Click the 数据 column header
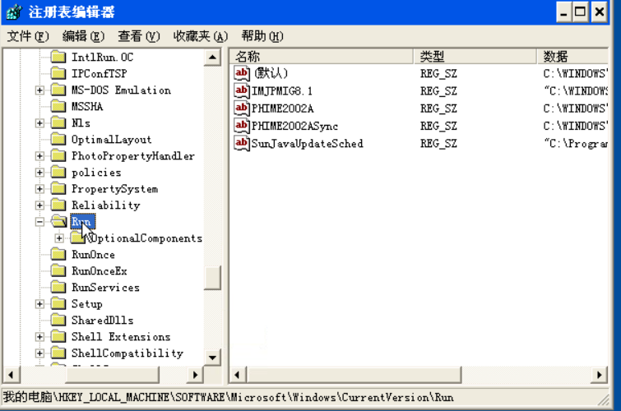 (572, 56)
